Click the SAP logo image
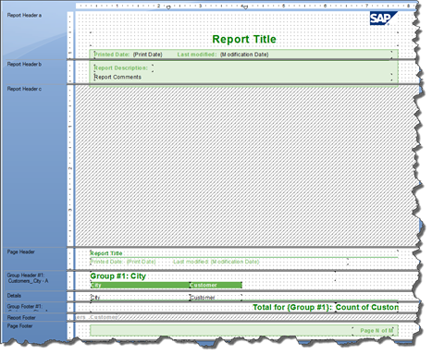The width and height of the screenshot is (432, 355). coord(384,18)
